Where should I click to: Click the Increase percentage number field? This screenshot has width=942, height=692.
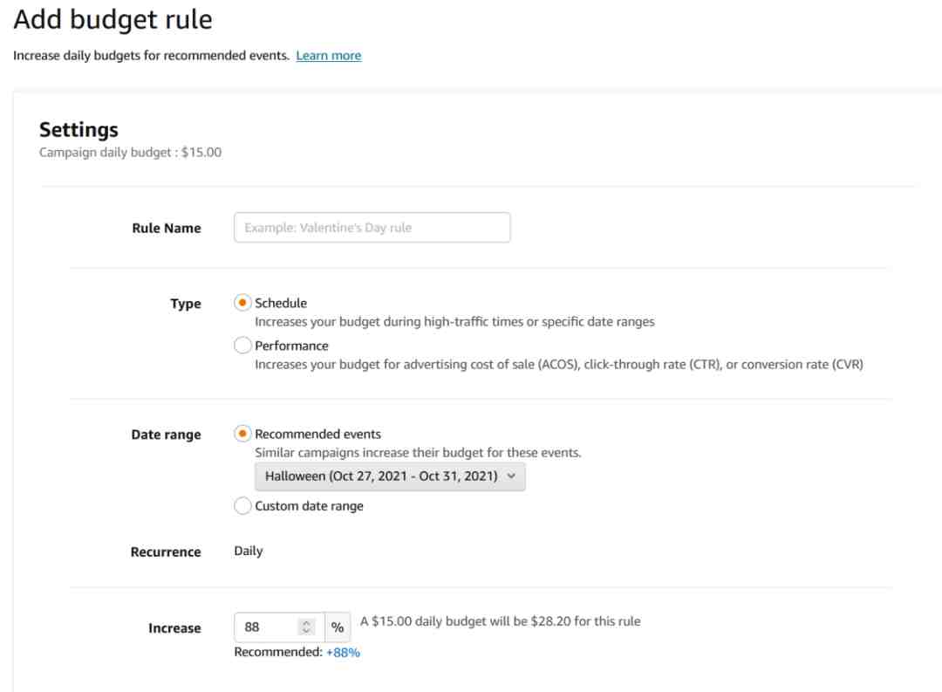click(x=266, y=627)
